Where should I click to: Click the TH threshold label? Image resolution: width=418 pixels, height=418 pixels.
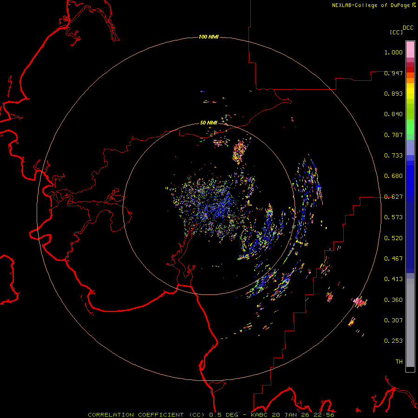click(399, 362)
